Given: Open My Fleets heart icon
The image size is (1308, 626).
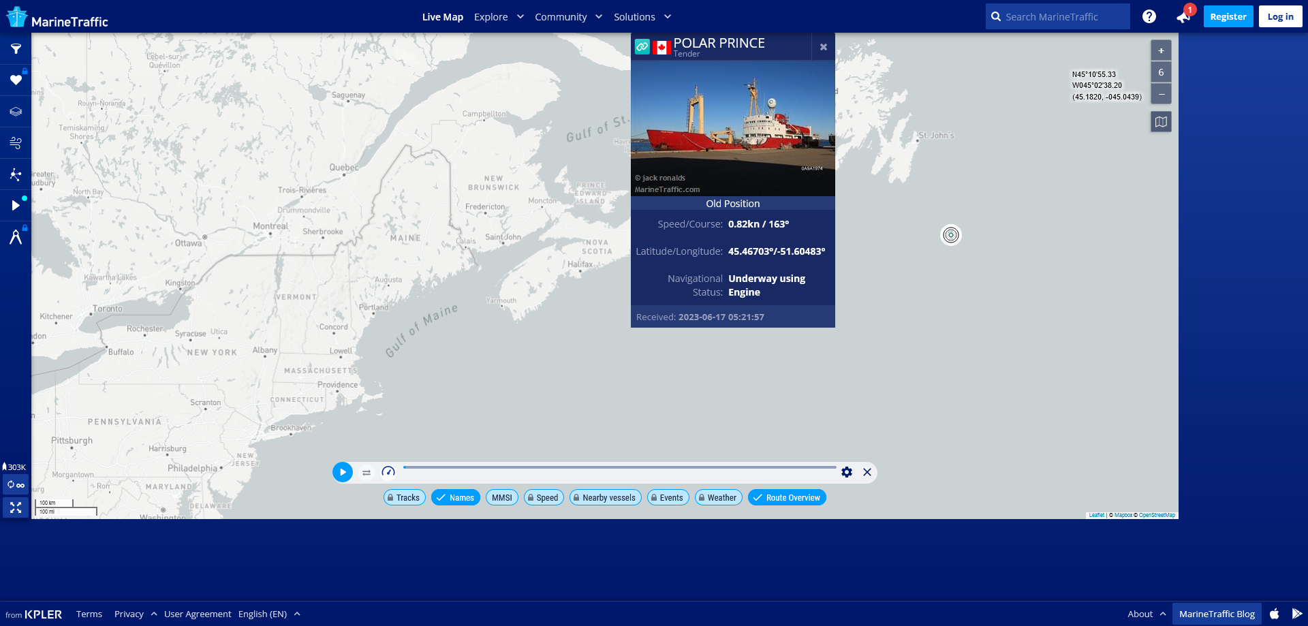Looking at the screenshot, I should (x=16, y=80).
